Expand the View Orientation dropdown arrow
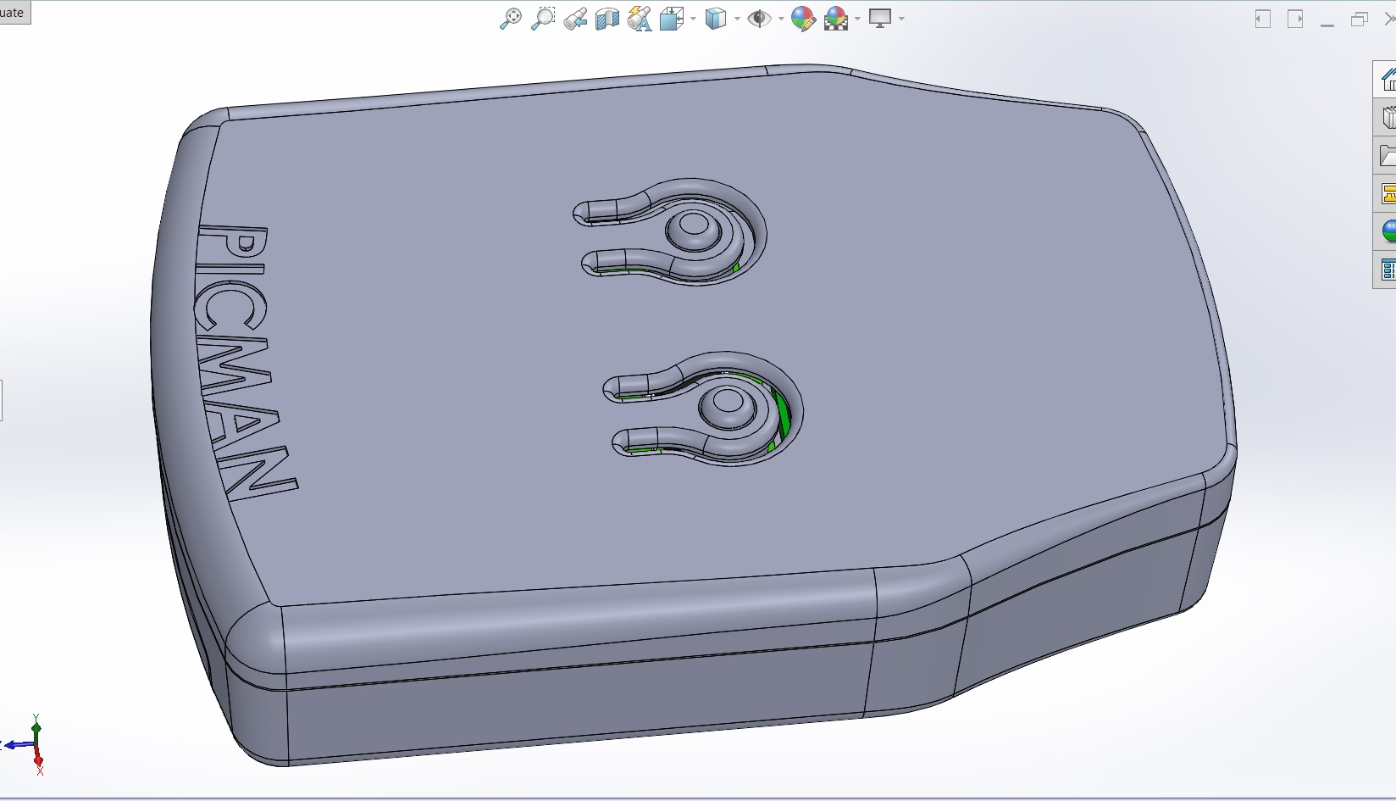This screenshot has height=801, width=1396. [x=693, y=19]
